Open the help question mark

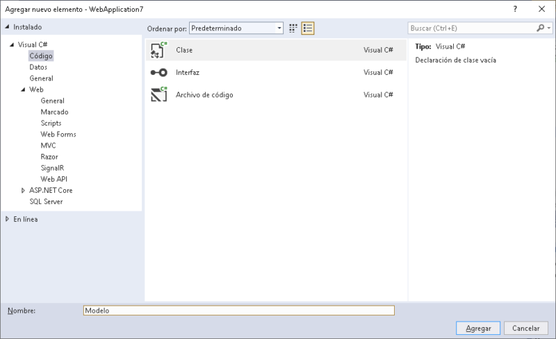coord(515,9)
